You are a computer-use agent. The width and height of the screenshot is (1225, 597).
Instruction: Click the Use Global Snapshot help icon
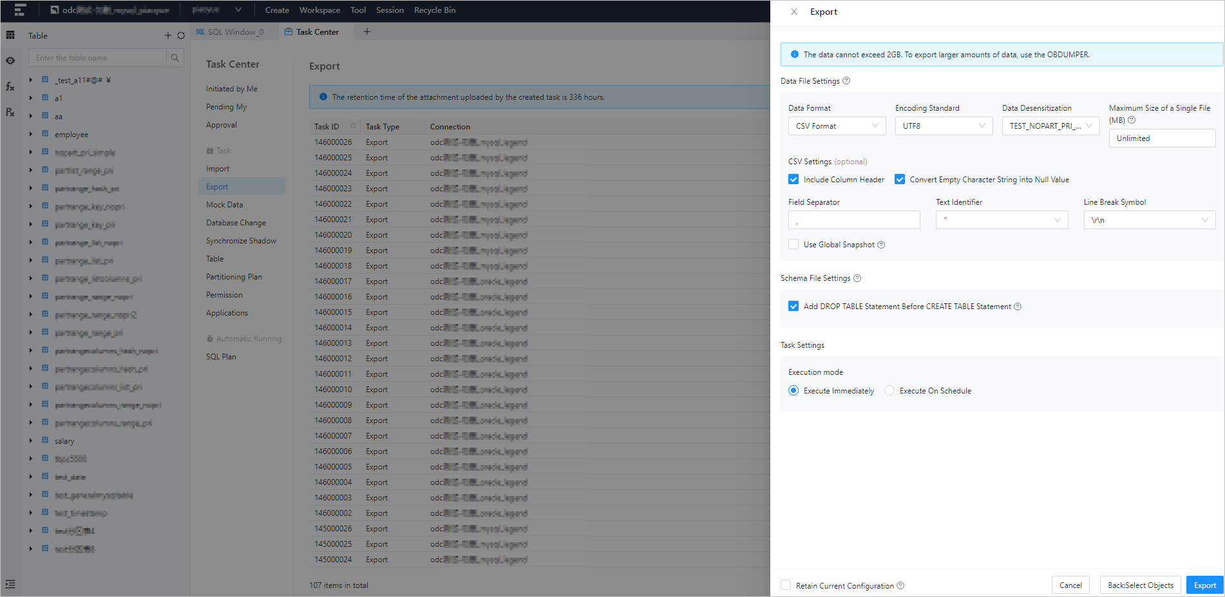point(881,245)
